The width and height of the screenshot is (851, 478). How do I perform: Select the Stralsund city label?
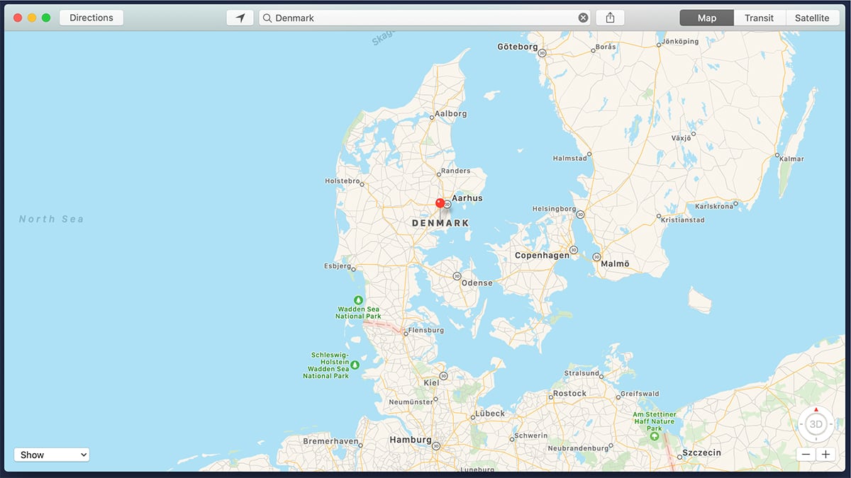(582, 373)
